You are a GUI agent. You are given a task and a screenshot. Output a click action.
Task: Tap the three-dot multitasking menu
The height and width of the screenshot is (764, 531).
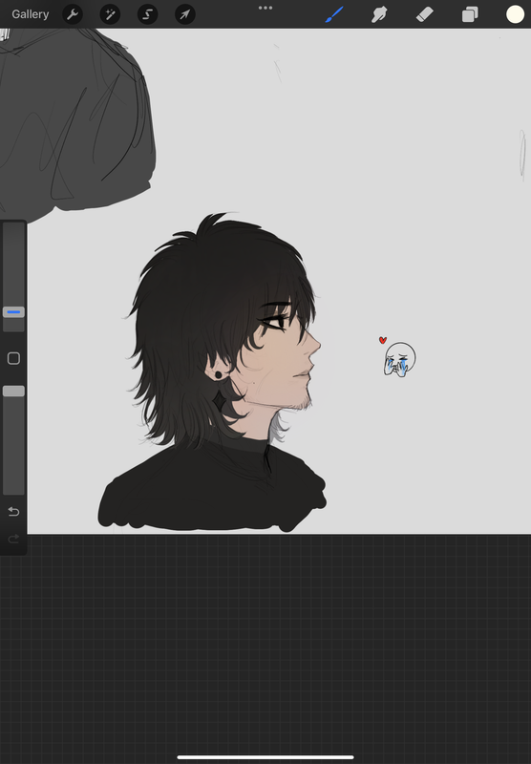265,8
